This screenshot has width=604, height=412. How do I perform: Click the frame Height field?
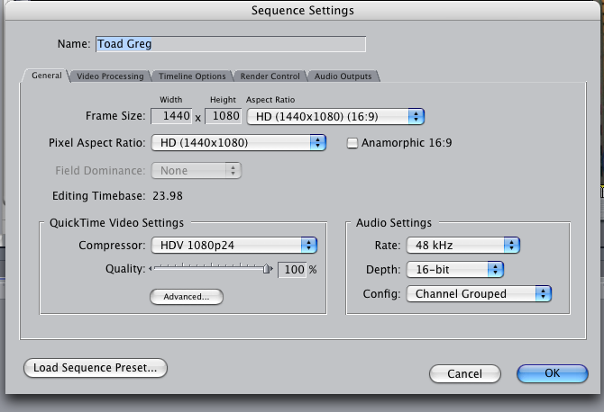pos(223,116)
